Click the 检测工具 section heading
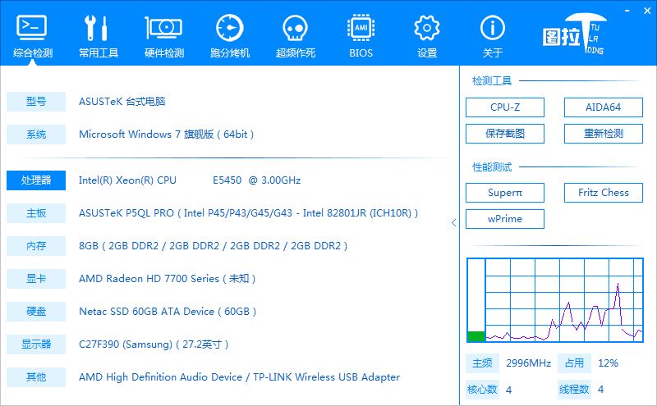This screenshot has height=406, width=657. (492, 80)
